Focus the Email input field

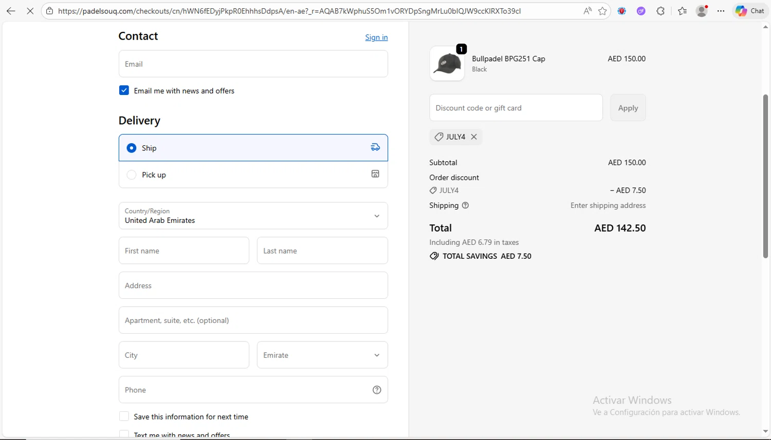[x=253, y=64]
